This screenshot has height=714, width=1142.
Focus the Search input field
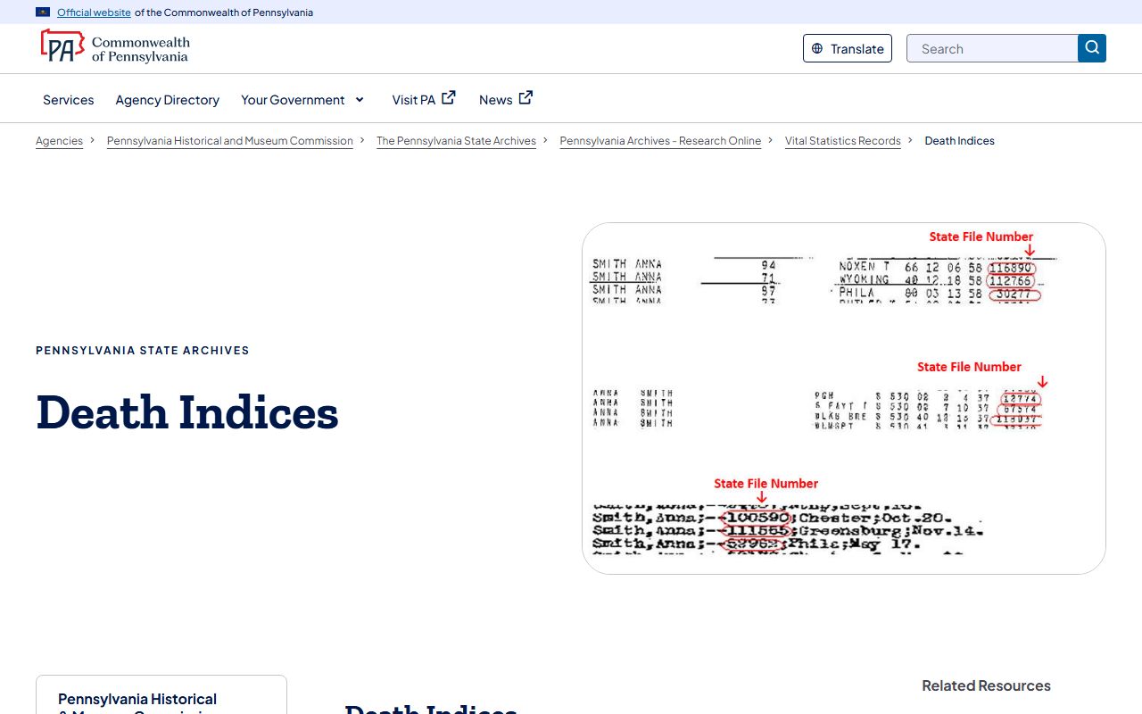tap(992, 48)
